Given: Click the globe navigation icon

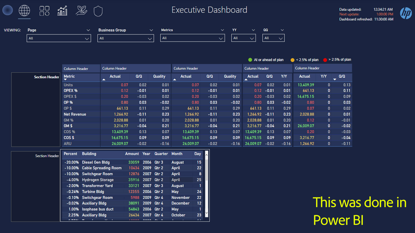Looking at the screenshot, I should pyautogui.click(x=24, y=11).
